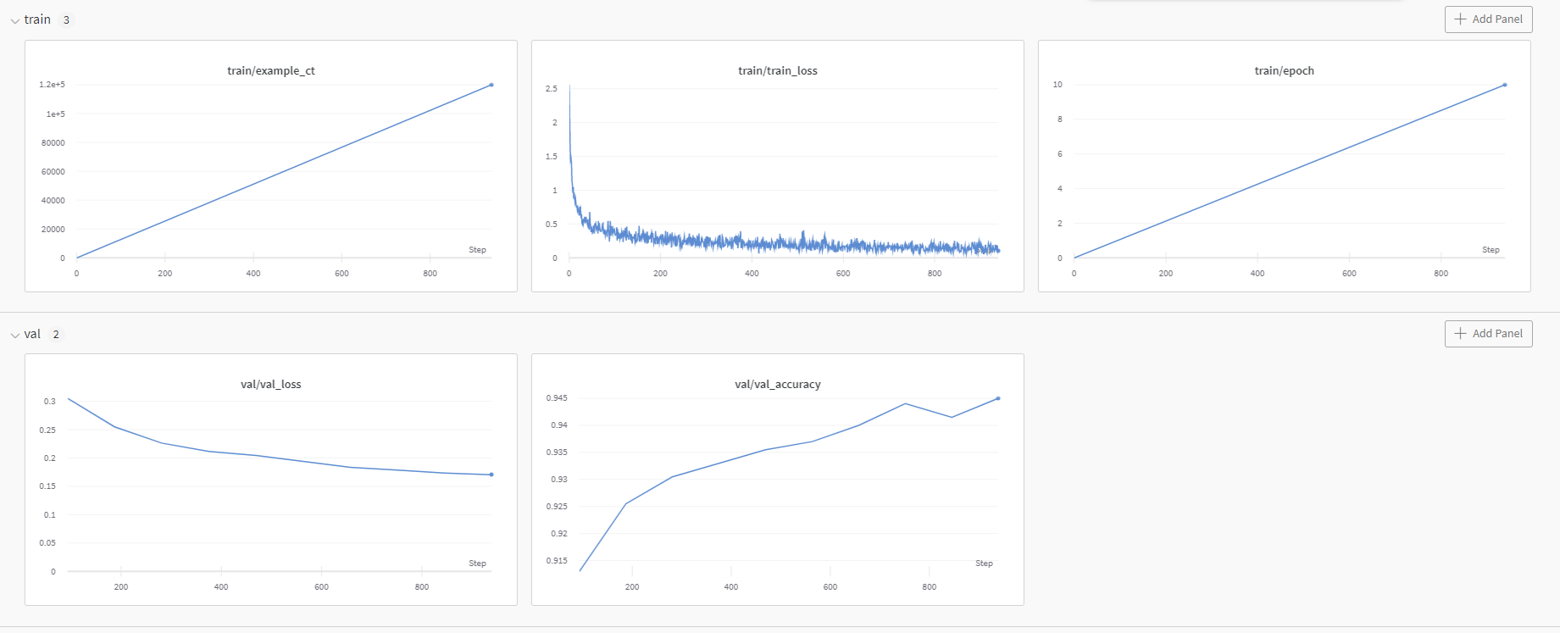Click the train section panel count badge
Screen dimensions: 1560x633
(x=66, y=20)
